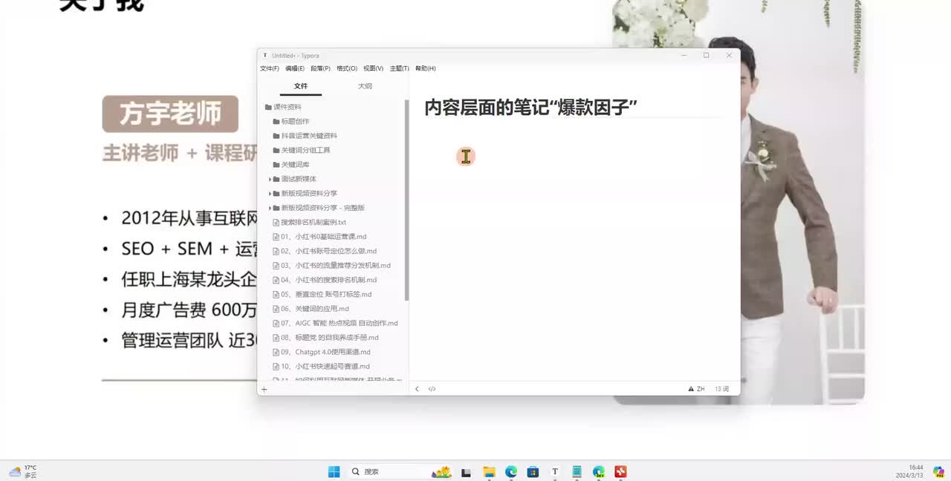The width and height of the screenshot is (951, 481).
Task: Collapse the sidebar with the left chevron
Action: pos(417,389)
